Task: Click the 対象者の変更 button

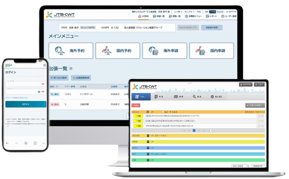Action: coord(212,27)
